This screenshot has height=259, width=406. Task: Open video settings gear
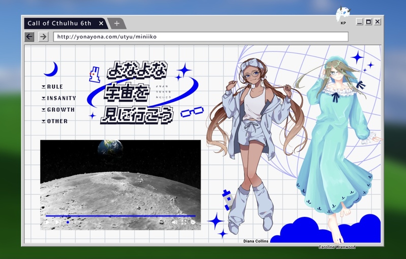[x=193, y=222]
